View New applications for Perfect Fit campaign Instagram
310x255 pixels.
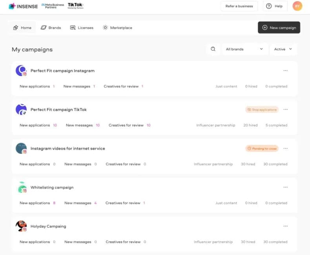[37, 86]
